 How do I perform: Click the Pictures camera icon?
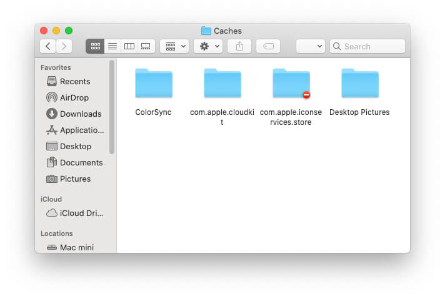(52, 179)
